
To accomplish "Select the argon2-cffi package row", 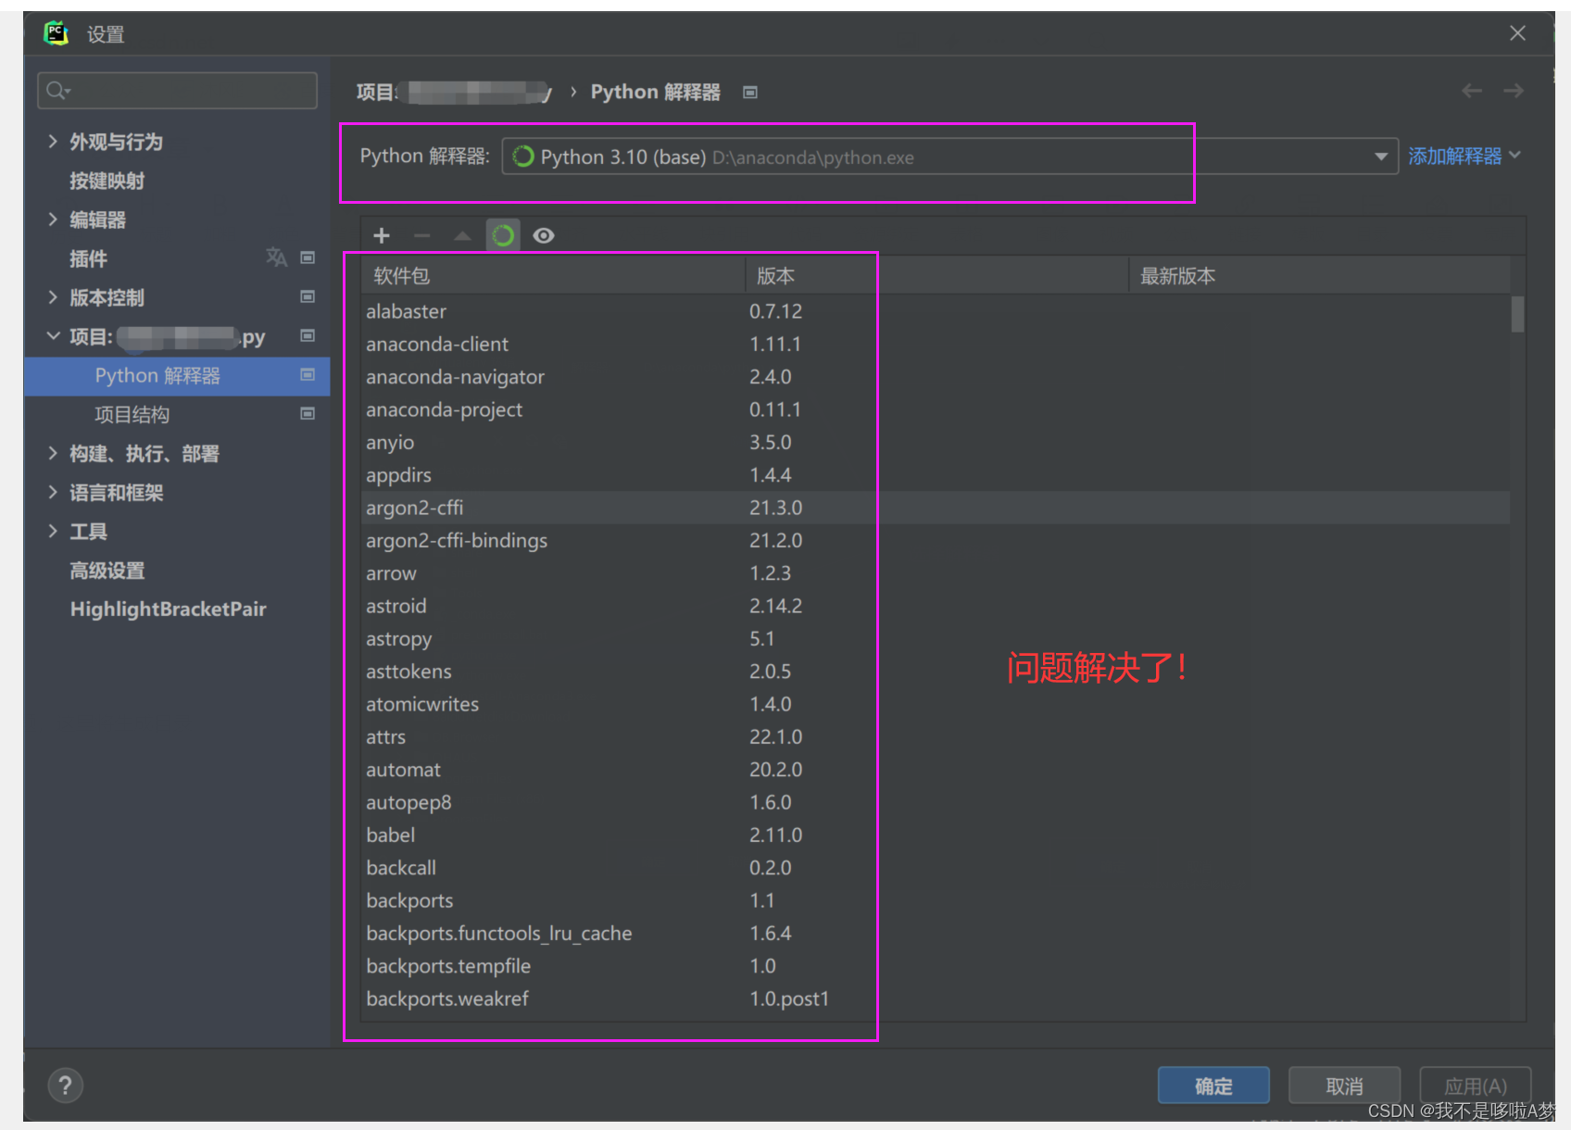I will [x=936, y=508].
